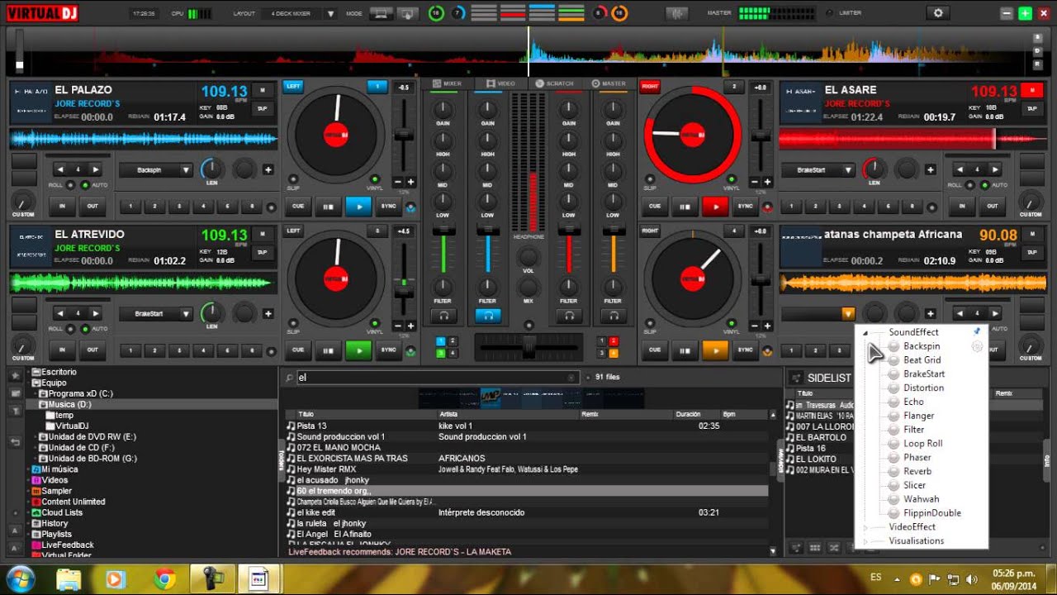Open Google Chrome from the taskbar

tap(164, 578)
